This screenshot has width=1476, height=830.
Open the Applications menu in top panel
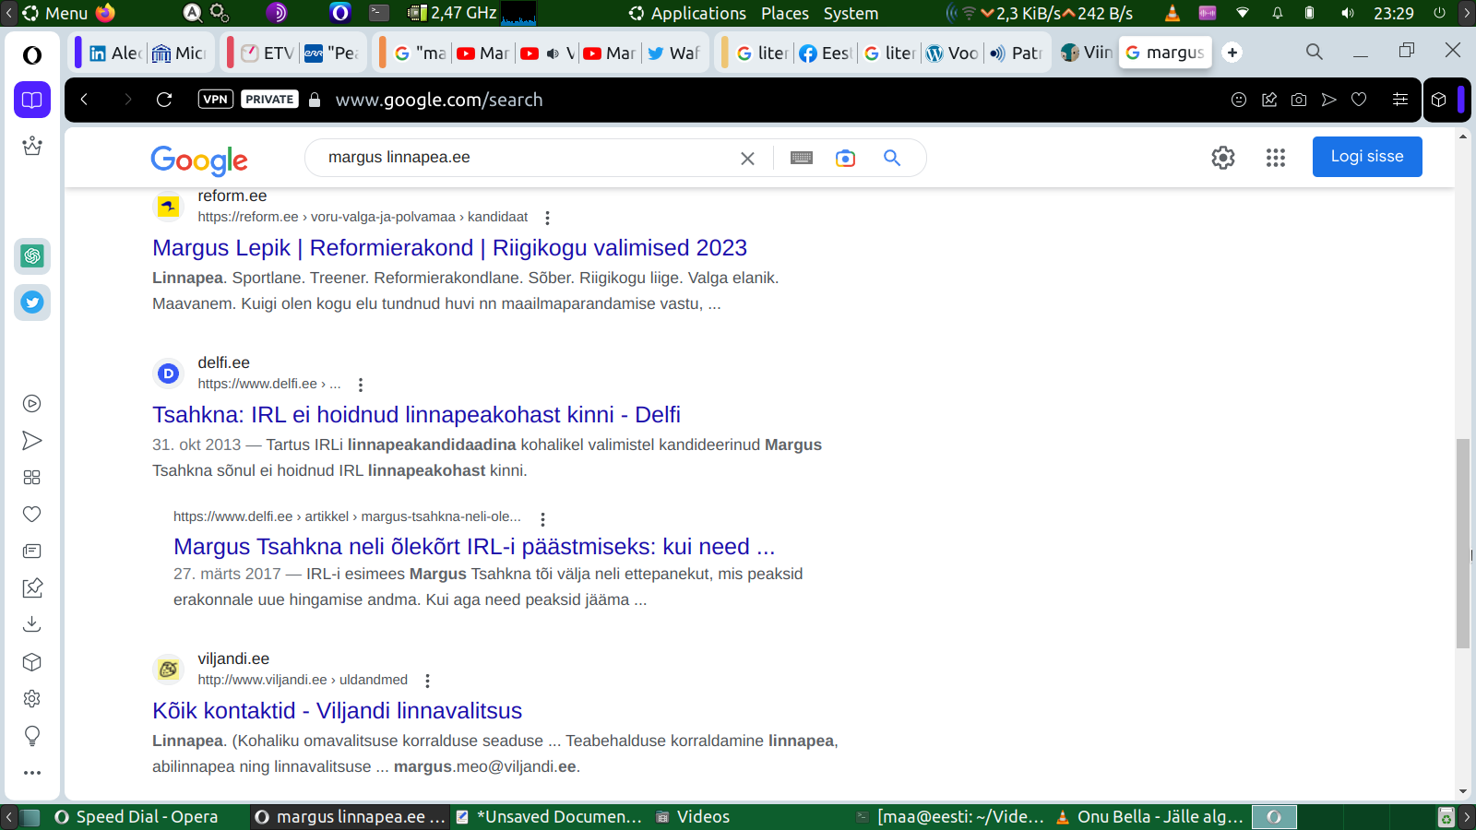click(687, 13)
